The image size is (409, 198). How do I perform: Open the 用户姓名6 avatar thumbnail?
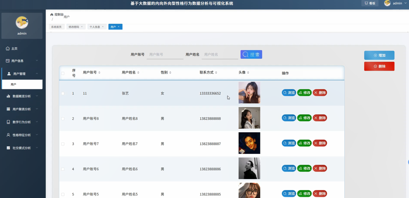[x=249, y=168]
